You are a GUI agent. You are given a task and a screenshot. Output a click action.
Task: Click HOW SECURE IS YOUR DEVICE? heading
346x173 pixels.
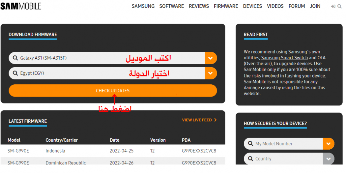275,123
